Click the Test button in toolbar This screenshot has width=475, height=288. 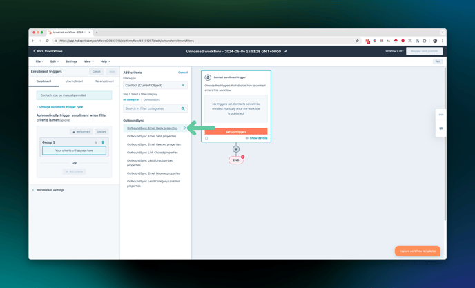438,61
